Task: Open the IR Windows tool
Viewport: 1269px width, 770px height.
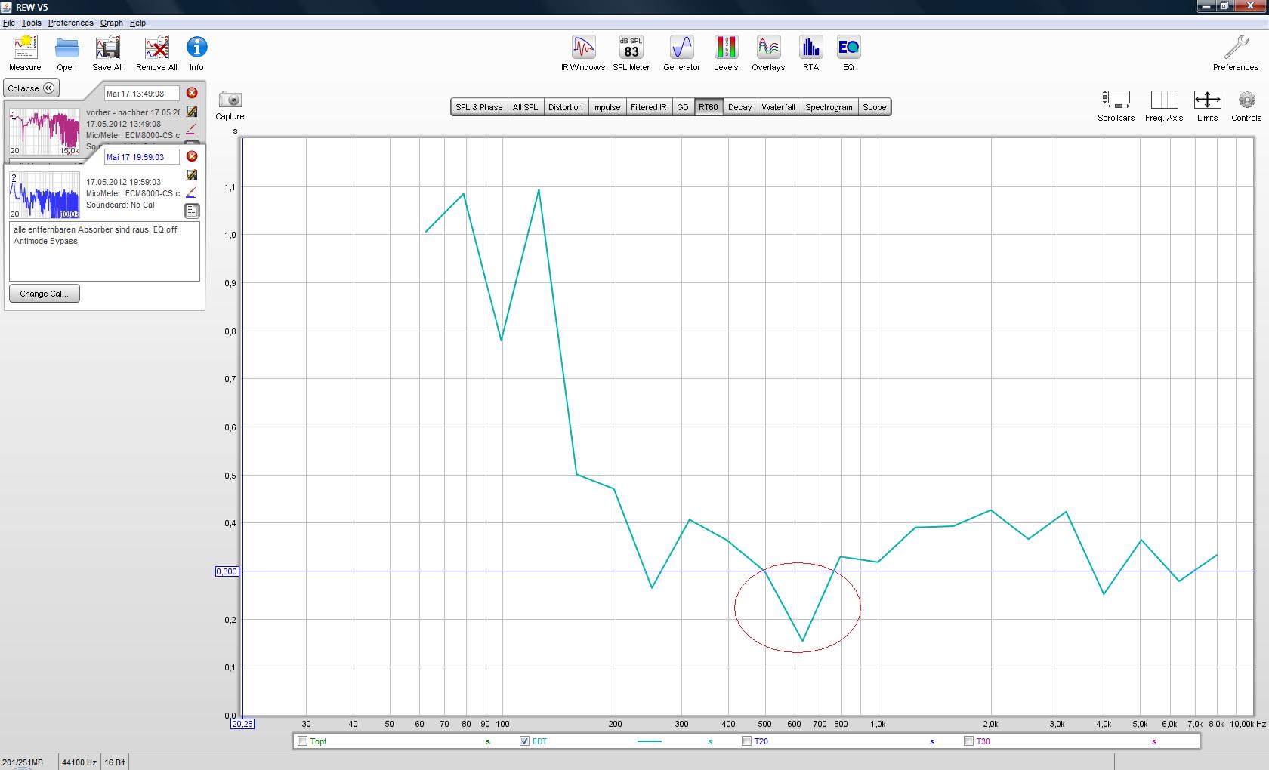Action: coord(582,54)
